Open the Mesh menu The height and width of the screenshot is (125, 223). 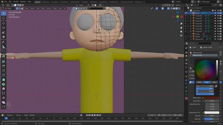pos(43,8)
